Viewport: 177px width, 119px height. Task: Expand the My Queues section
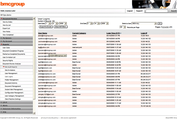pos(17,38)
